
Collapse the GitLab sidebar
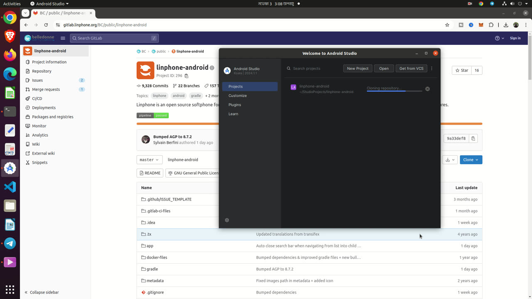(x=42, y=292)
